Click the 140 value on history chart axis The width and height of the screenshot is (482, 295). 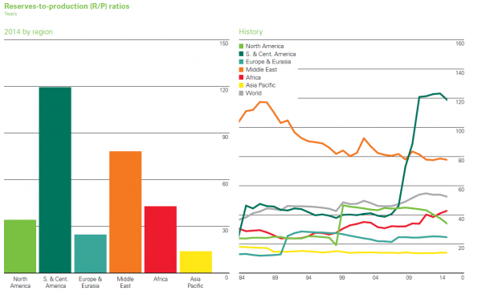tap(460, 73)
